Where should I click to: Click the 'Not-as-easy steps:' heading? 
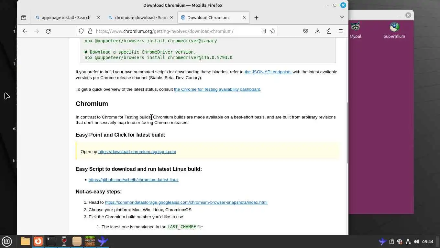[99, 191]
